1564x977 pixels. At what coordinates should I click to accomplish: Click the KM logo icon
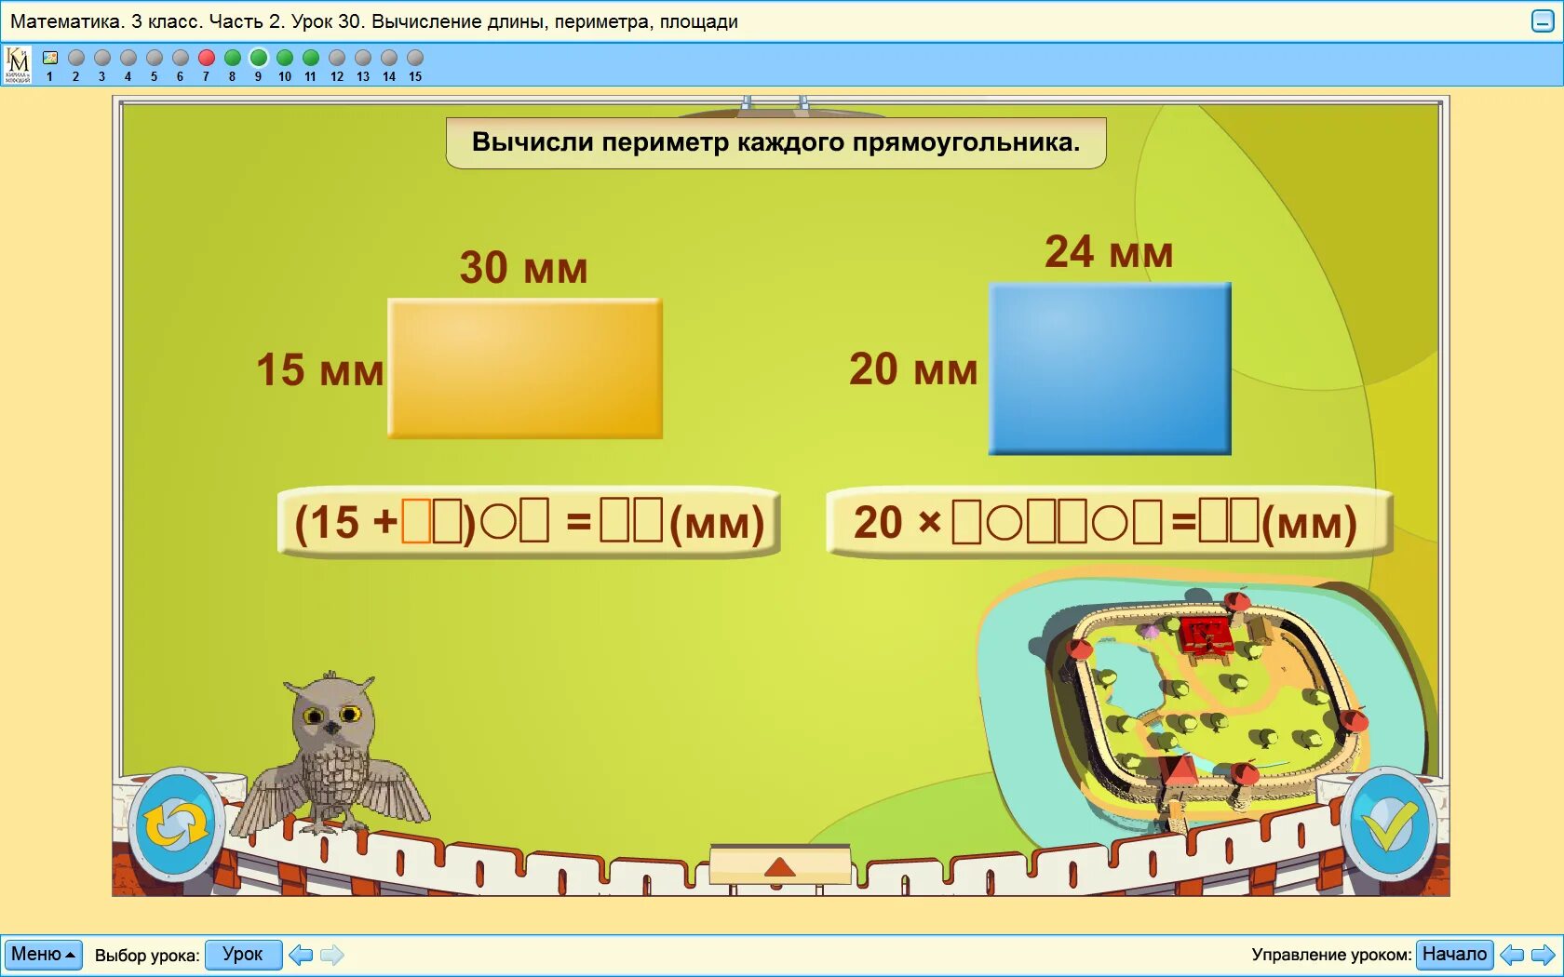tap(18, 65)
